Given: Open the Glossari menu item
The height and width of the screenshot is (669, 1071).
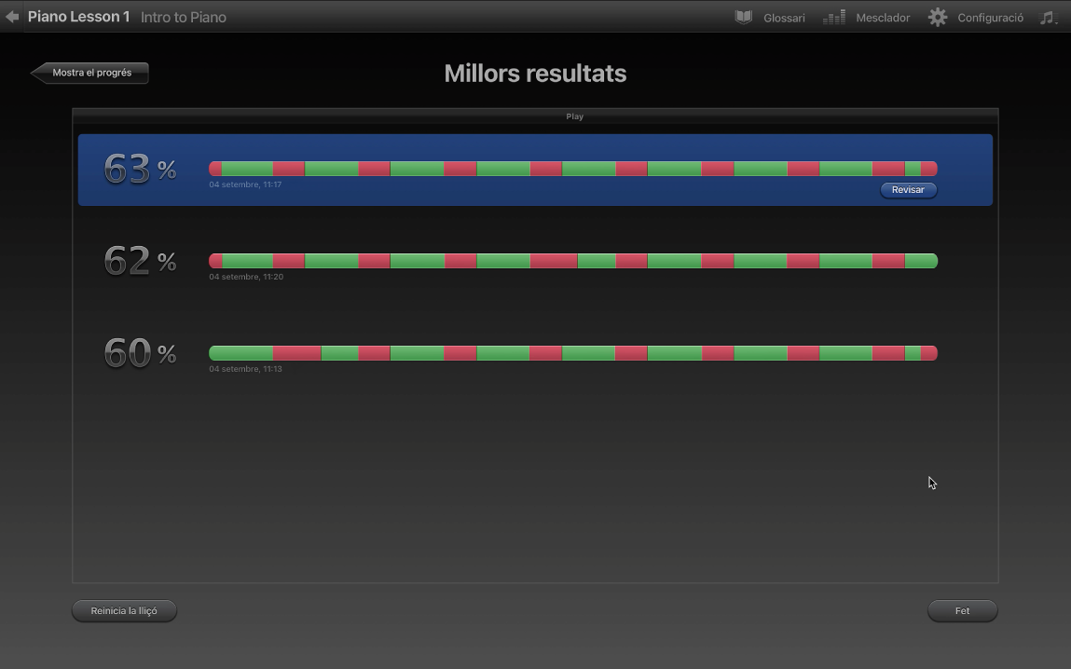Looking at the screenshot, I should (x=784, y=18).
